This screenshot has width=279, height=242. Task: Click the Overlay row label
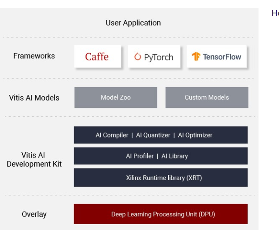tap(34, 214)
